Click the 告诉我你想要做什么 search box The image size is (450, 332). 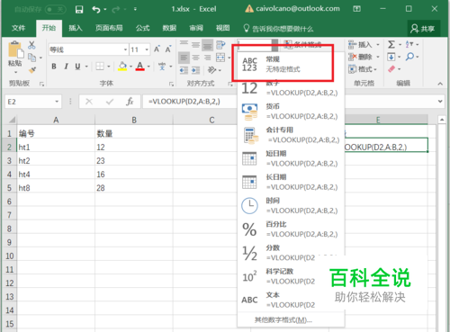278,29
